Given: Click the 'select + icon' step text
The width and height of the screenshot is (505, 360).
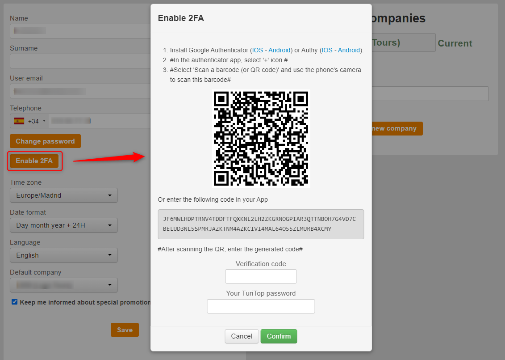Looking at the screenshot, I should [229, 60].
